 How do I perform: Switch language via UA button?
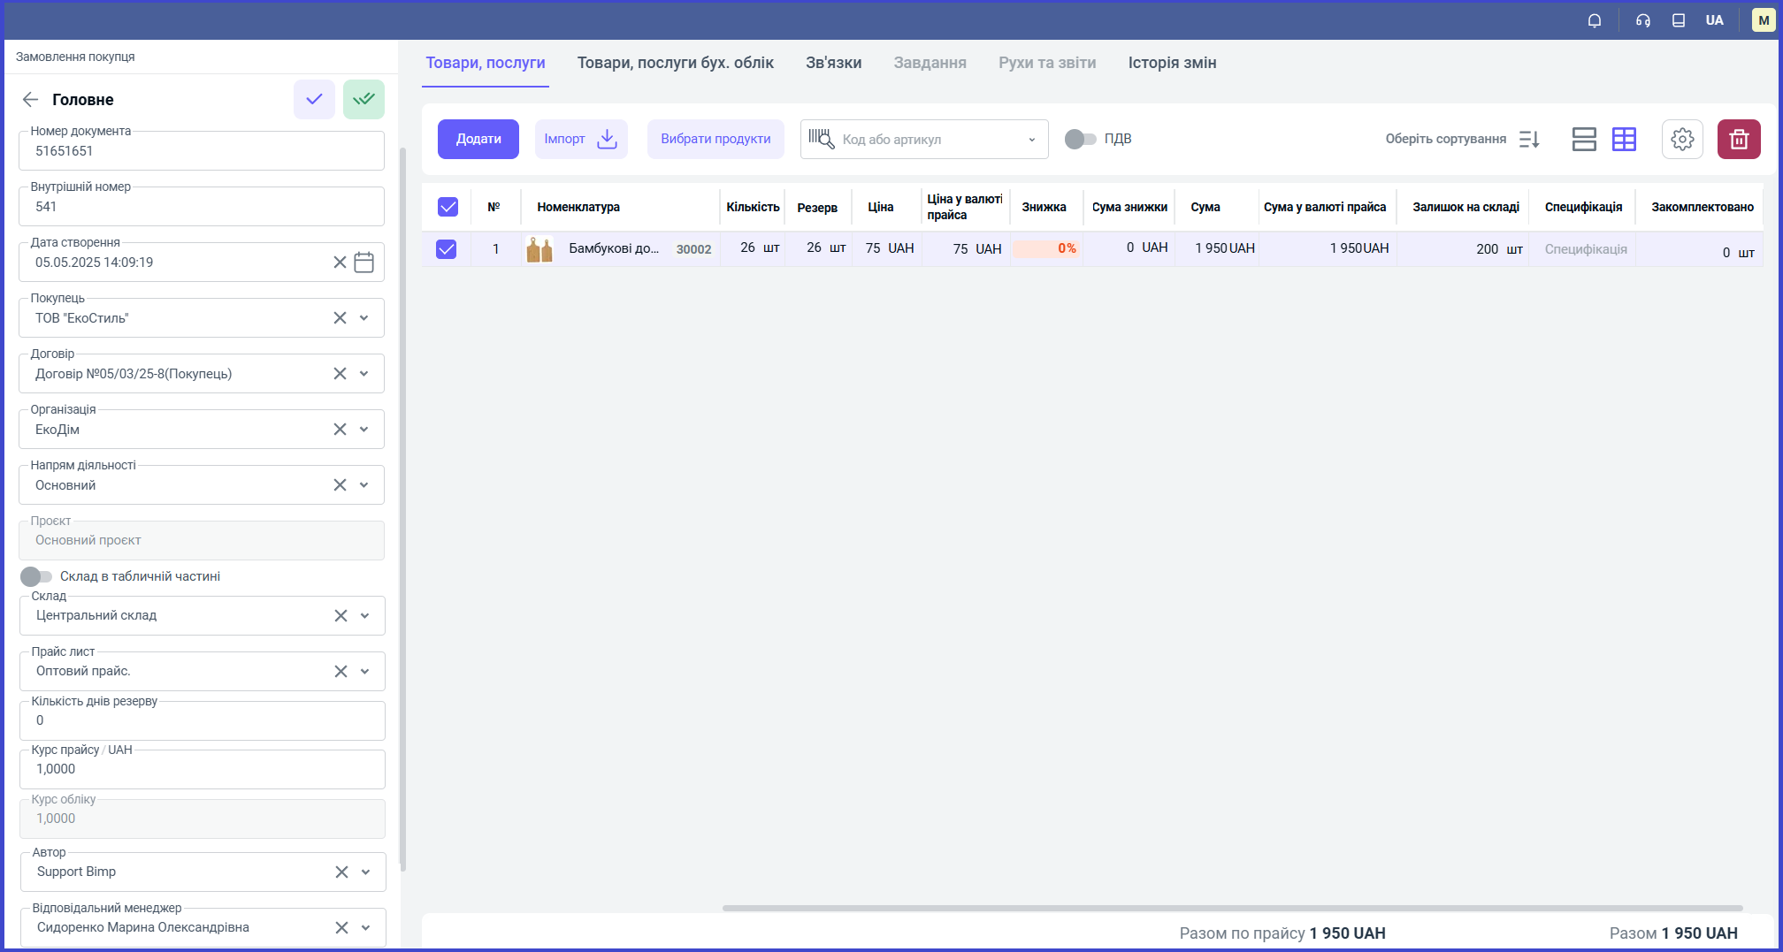coord(1715,20)
